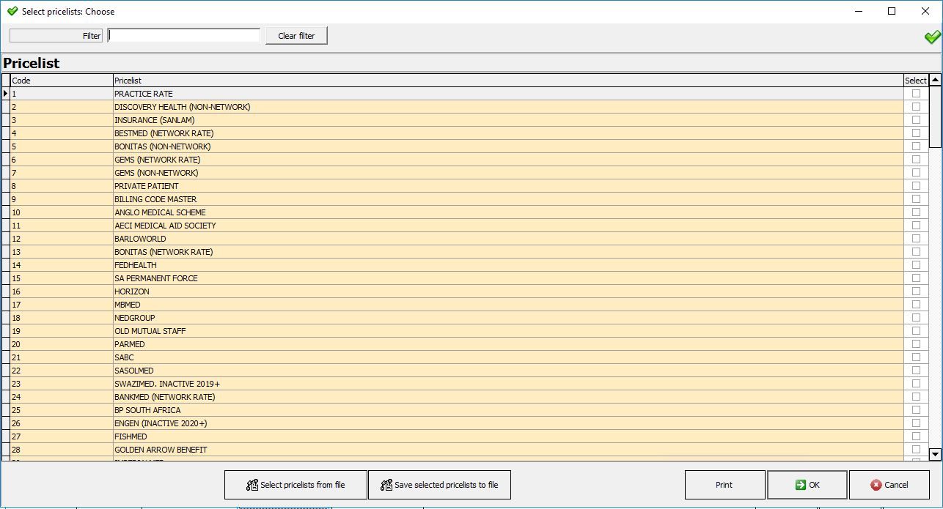The image size is (943, 509).
Task: Check the NEDGROUP select checkbox
Action: (916, 318)
